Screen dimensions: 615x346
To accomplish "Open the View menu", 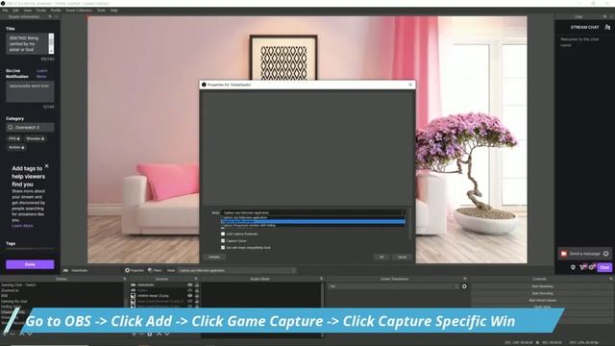I will coord(28,11).
